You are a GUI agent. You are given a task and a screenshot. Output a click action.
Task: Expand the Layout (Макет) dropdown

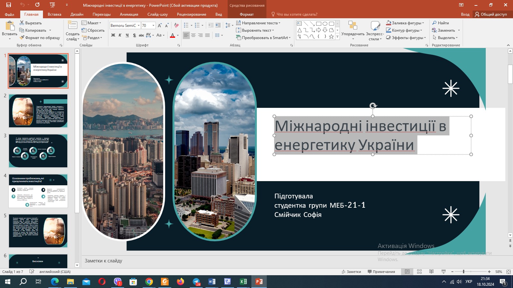pos(91,23)
